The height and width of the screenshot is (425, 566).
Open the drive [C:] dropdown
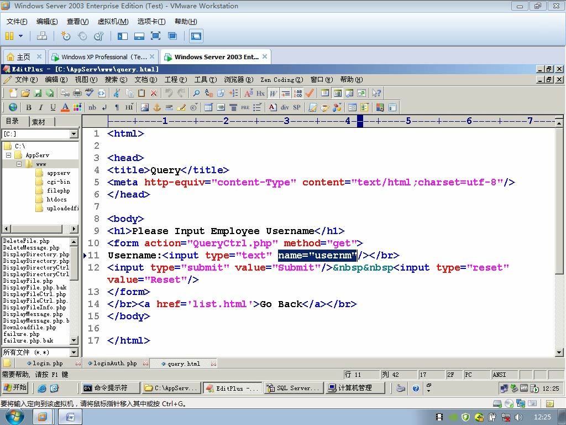(x=74, y=134)
